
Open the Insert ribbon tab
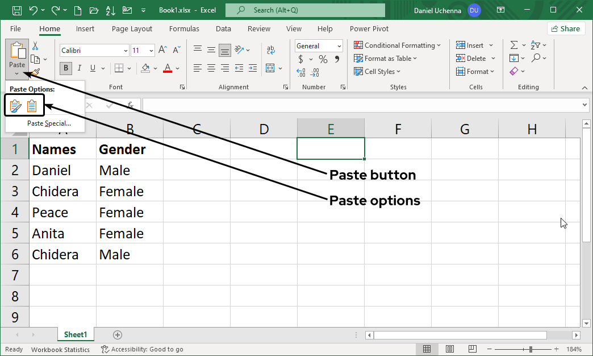(x=85, y=28)
